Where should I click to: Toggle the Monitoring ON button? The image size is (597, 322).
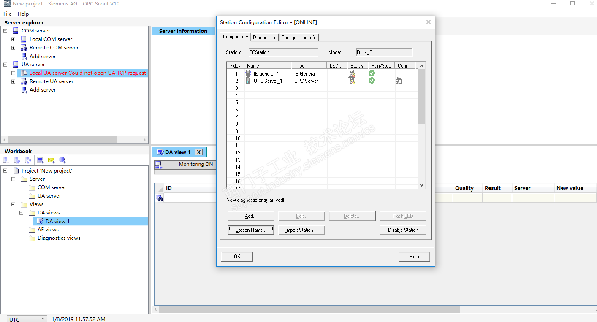tap(186, 164)
